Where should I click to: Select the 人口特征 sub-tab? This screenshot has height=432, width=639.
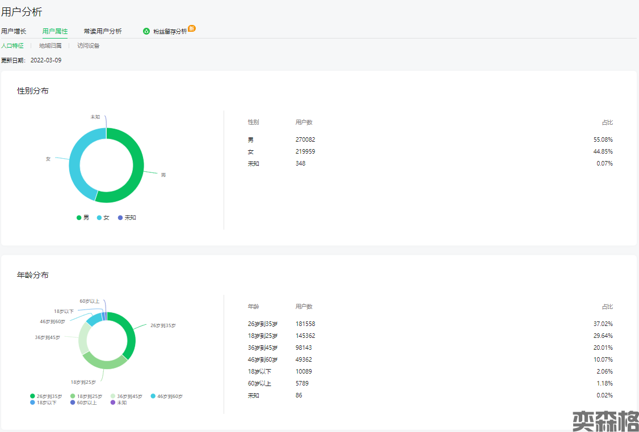coord(12,46)
